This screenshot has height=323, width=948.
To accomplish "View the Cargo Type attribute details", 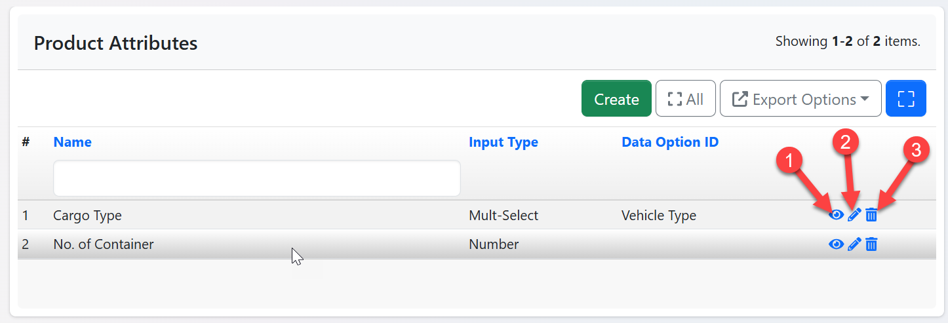I will (836, 215).
